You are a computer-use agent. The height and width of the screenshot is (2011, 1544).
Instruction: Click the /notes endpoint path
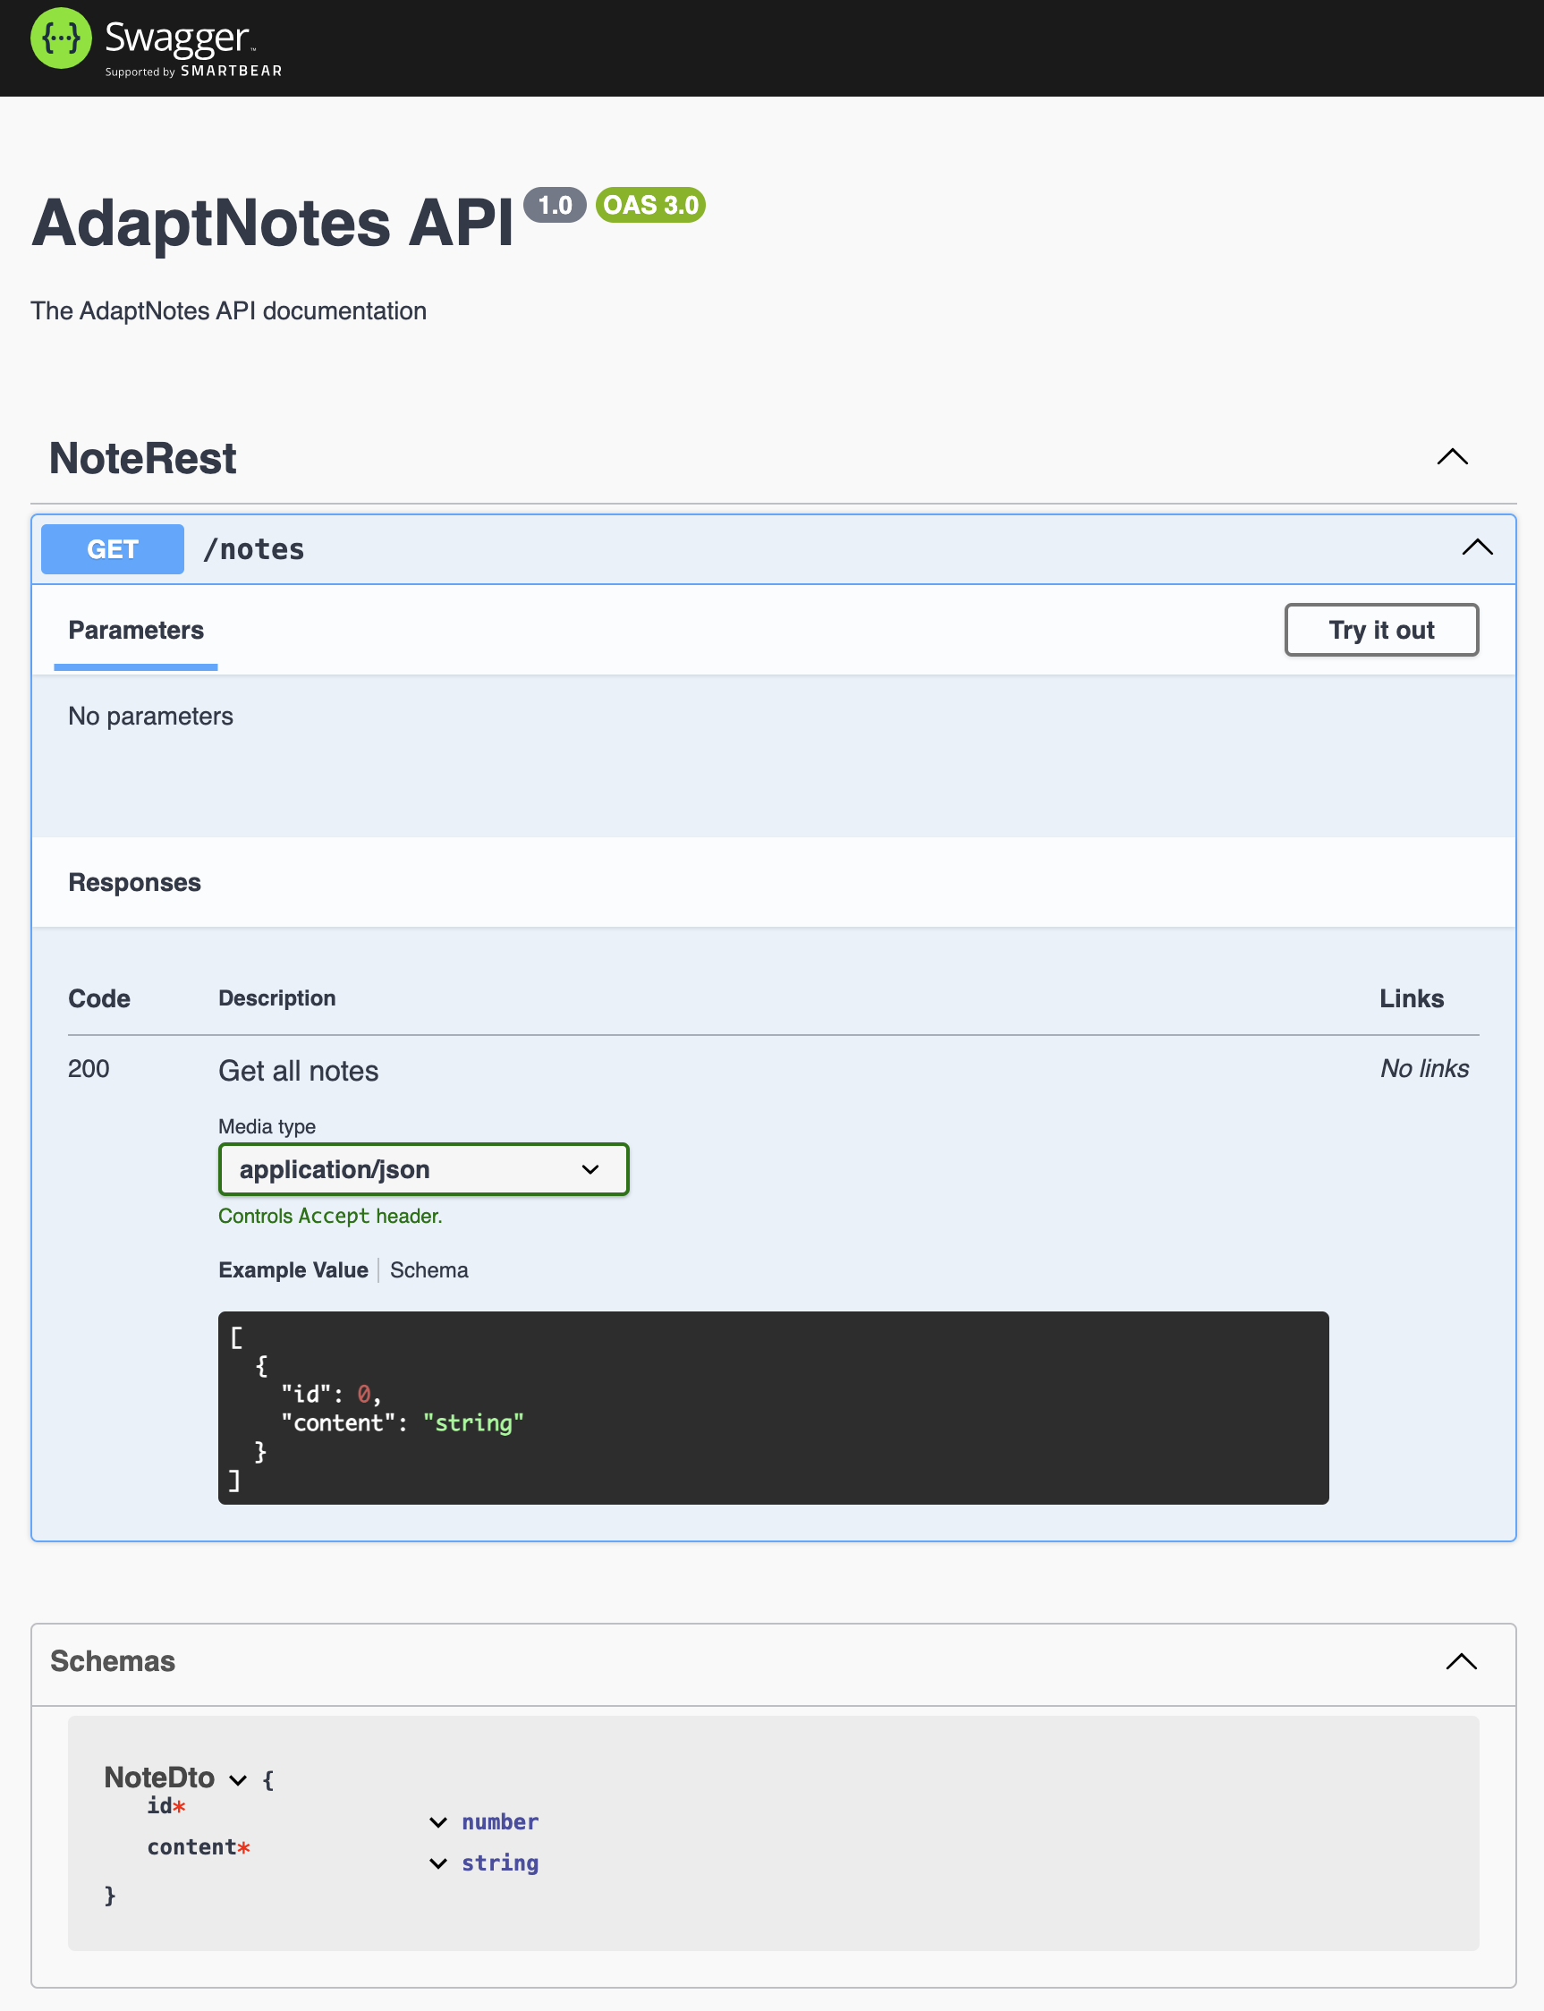click(x=255, y=547)
